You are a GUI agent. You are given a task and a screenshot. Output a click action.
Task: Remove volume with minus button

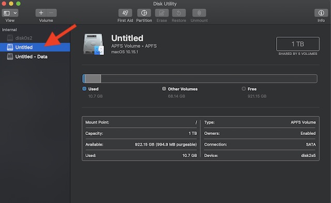pos(51,13)
